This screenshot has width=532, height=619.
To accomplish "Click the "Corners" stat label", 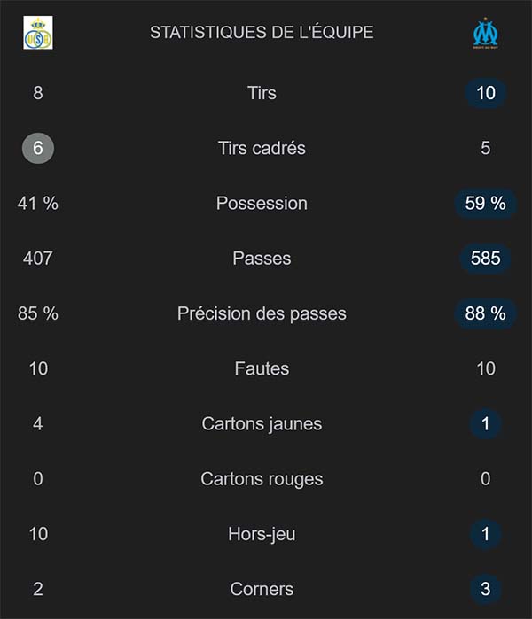I will coord(262,589).
